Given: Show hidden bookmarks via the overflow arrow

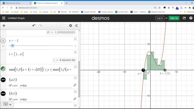Looking at the screenshot, I should click(x=181, y=12).
